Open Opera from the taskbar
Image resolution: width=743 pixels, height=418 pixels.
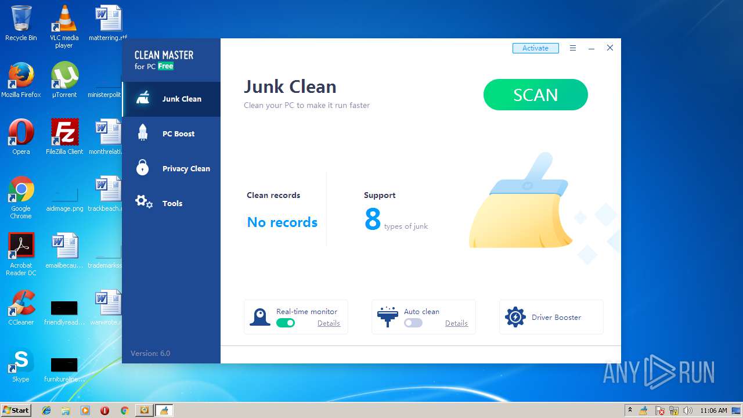pyautogui.click(x=104, y=410)
